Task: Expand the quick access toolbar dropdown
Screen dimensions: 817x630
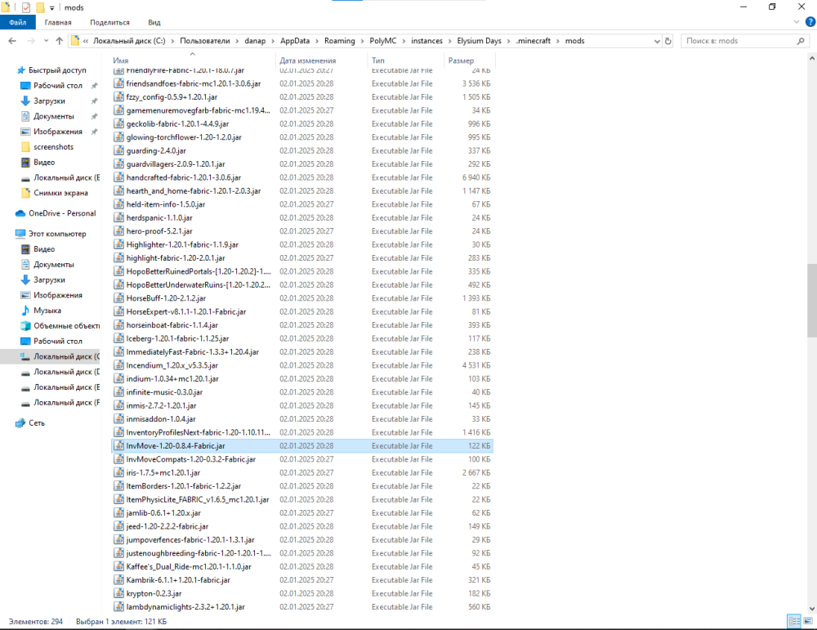Action: (x=52, y=8)
